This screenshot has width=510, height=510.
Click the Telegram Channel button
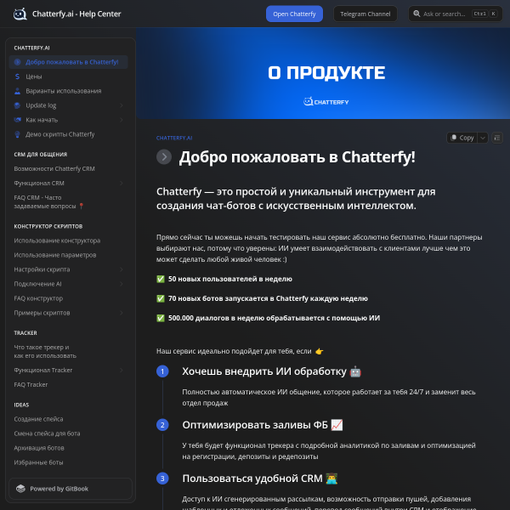click(x=365, y=14)
